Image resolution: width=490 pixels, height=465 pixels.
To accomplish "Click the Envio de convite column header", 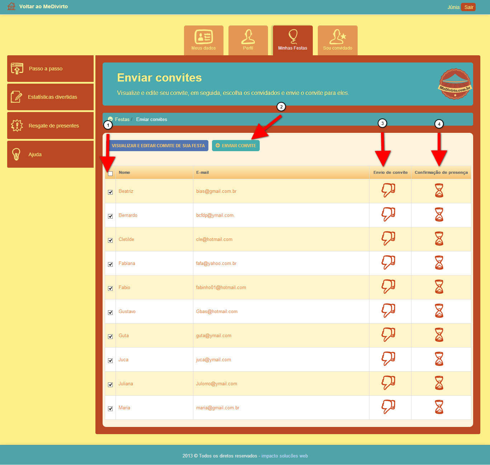I will tap(390, 172).
